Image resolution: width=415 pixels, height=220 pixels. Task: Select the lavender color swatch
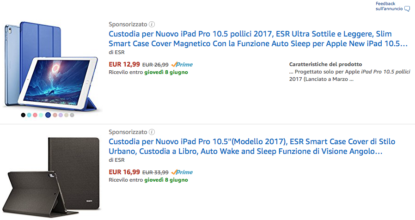[x=61, y=115]
